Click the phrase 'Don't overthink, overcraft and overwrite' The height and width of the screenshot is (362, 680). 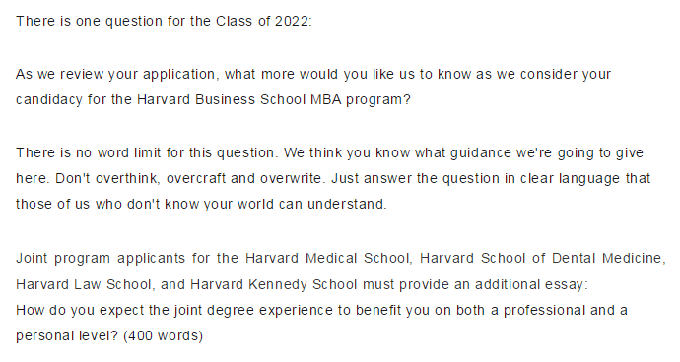click(190, 178)
